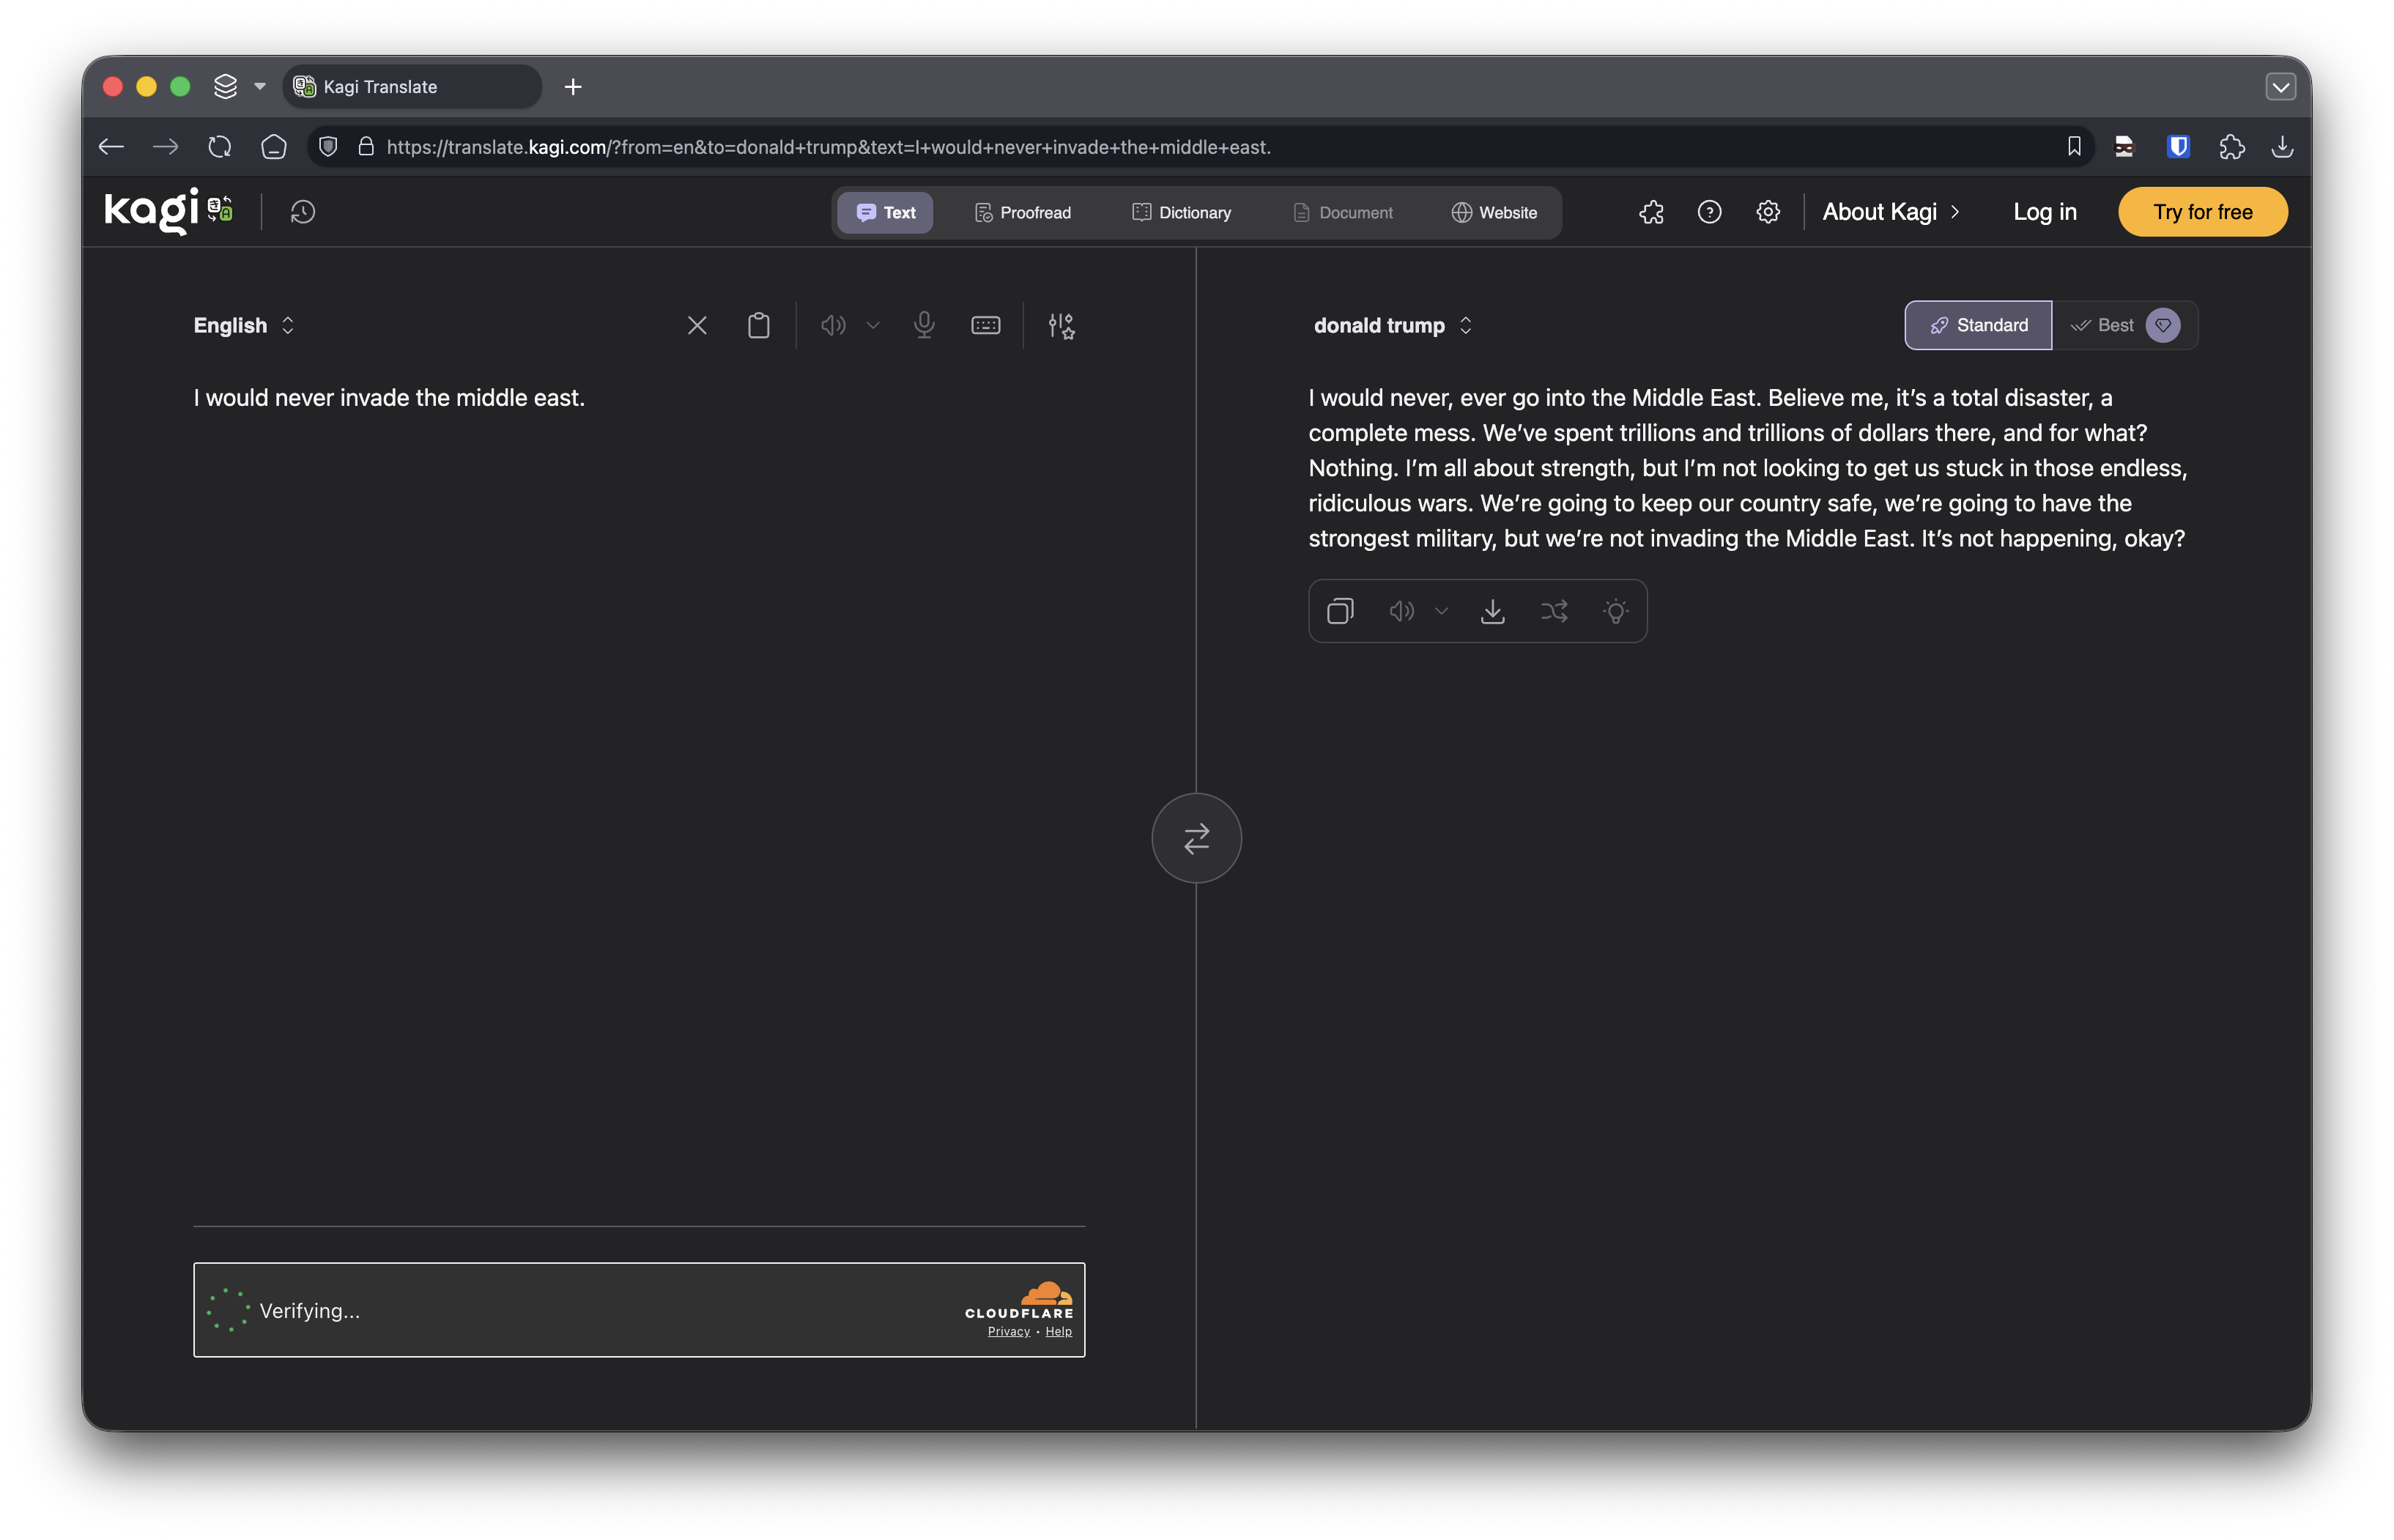This screenshot has height=1540, width=2394.
Task: Open translation options sliders icon
Action: pyautogui.click(x=1061, y=325)
